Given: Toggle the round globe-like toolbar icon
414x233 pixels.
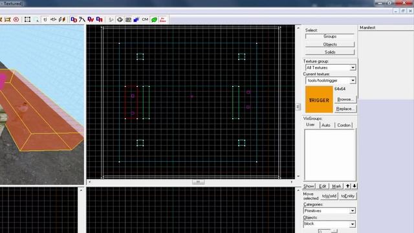Looking at the screenshot, I should pyautogui.click(x=120, y=20).
